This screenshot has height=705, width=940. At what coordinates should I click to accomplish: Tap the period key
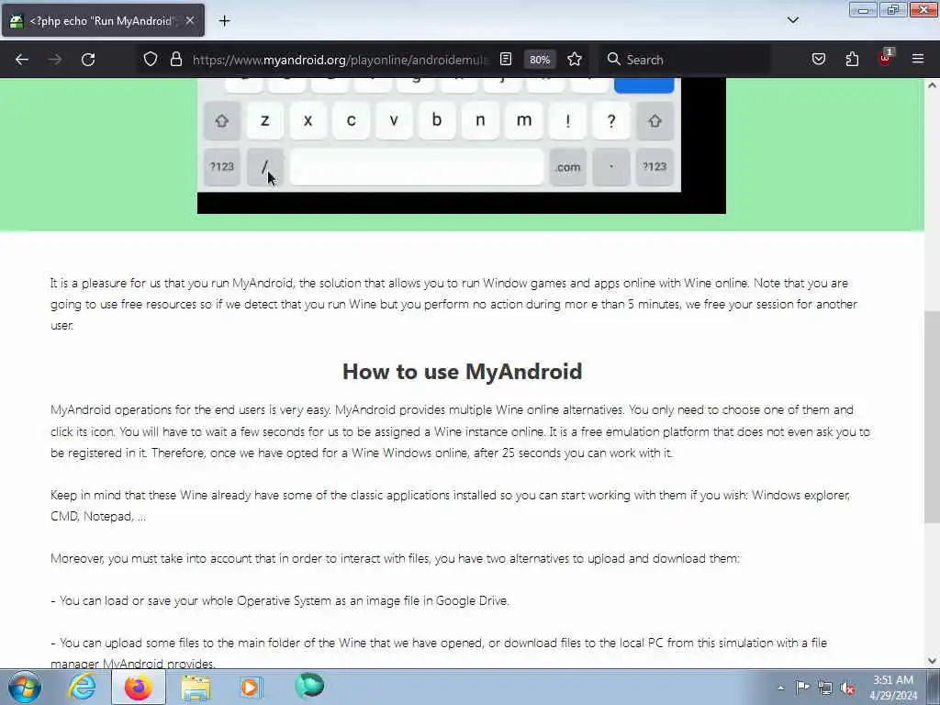click(x=610, y=167)
